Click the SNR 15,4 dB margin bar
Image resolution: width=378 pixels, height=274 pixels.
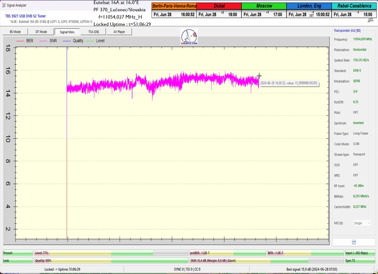point(266,260)
